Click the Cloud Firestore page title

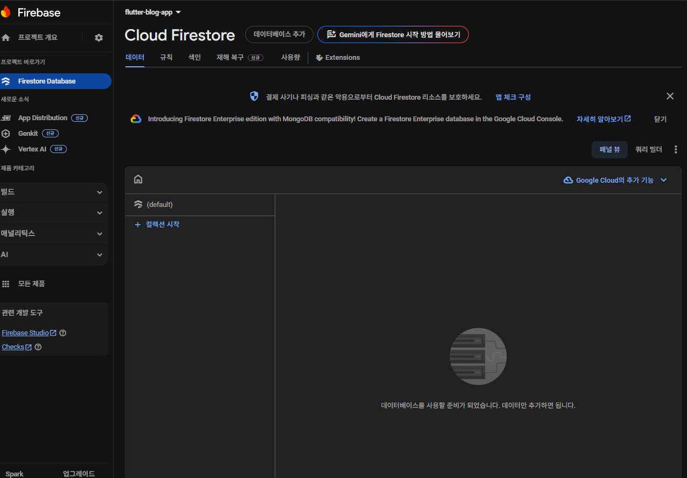(x=180, y=35)
